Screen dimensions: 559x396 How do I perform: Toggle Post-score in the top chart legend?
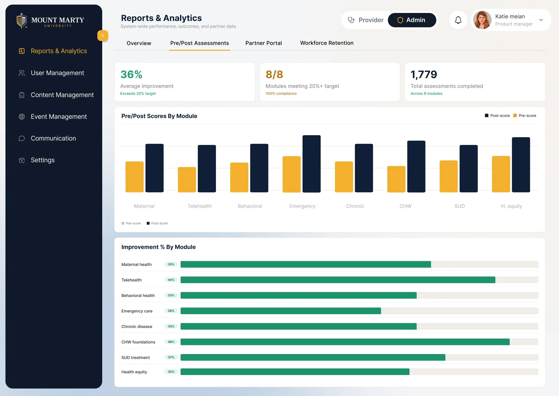497,115
